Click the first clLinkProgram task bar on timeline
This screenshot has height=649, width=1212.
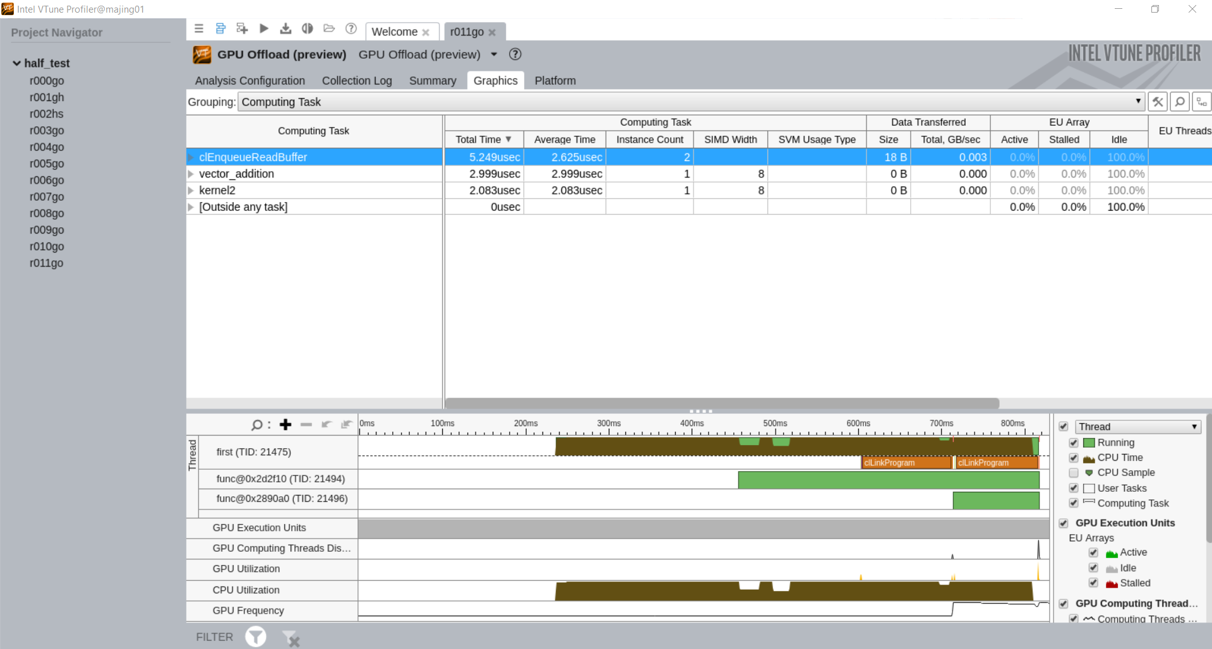tap(906, 463)
